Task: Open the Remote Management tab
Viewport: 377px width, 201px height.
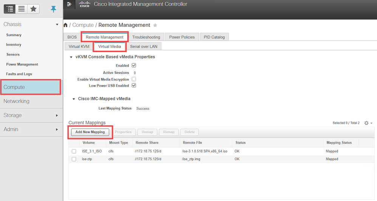Action: point(105,37)
